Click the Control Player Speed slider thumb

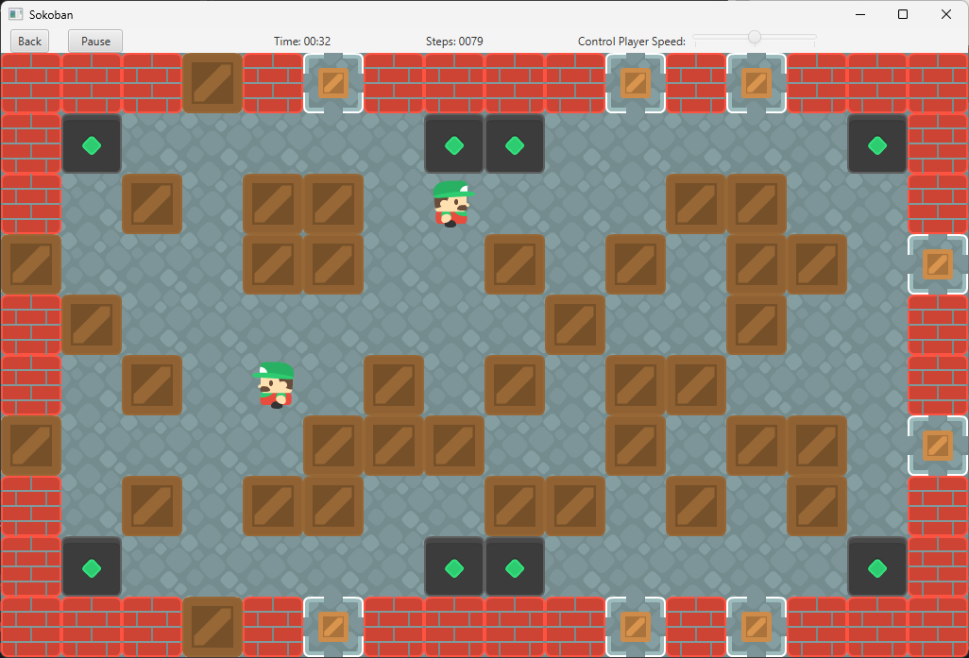(754, 37)
